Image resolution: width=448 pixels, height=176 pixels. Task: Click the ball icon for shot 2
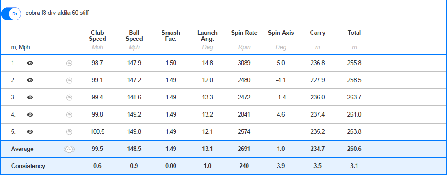[x=69, y=80]
